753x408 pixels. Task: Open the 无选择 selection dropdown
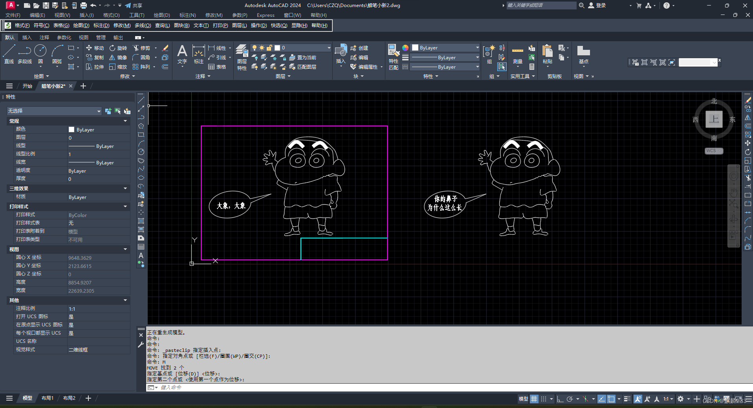[54, 111]
